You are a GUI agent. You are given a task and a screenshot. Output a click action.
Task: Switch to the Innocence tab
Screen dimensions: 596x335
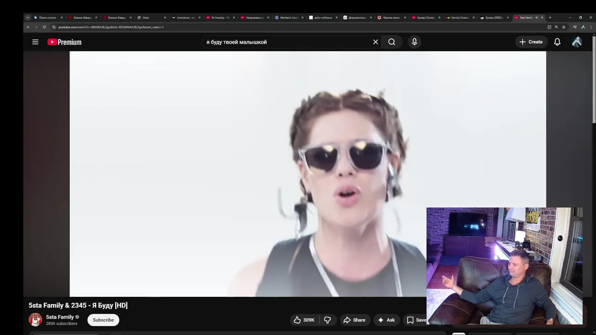tap(186, 18)
